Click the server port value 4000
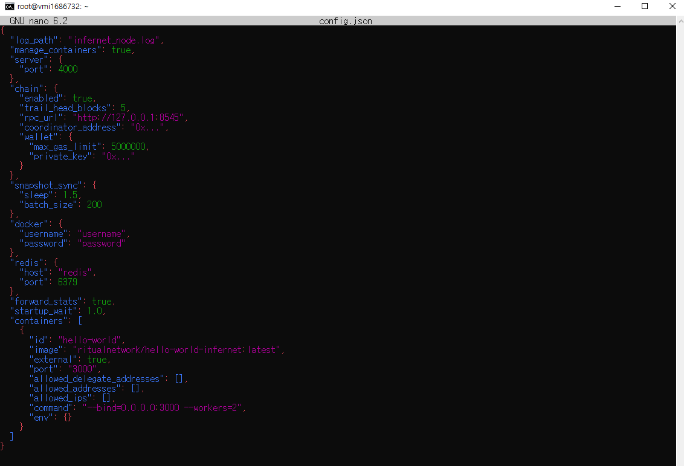Viewport: 684px width, 466px height. pos(68,70)
